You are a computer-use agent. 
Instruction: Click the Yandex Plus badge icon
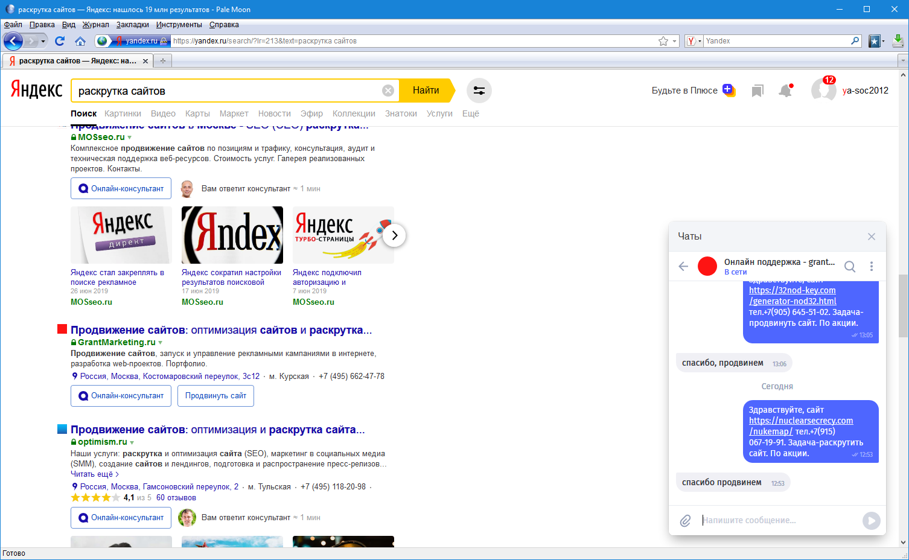729,90
